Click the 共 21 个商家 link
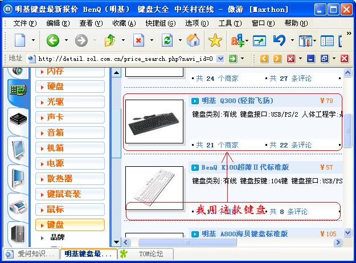The width and height of the screenshot is (356, 263). pos(217,145)
